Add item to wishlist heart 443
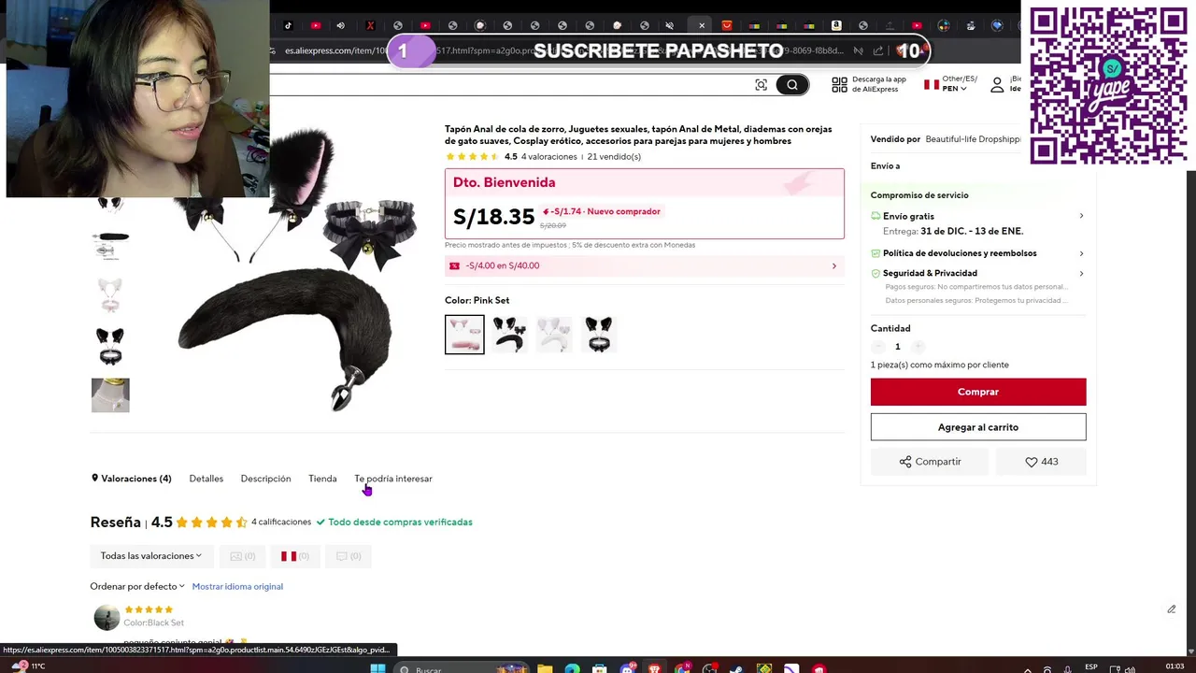This screenshot has width=1196, height=673. pyautogui.click(x=1041, y=462)
